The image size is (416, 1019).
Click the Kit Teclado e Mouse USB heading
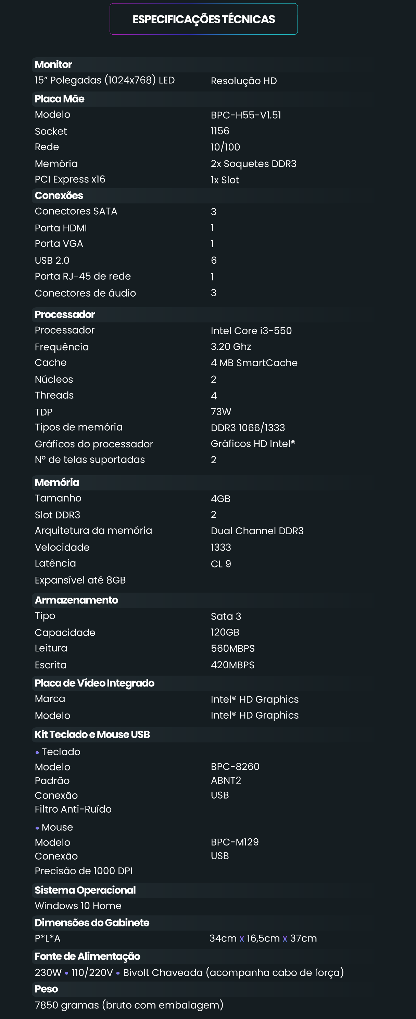coord(92,734)
